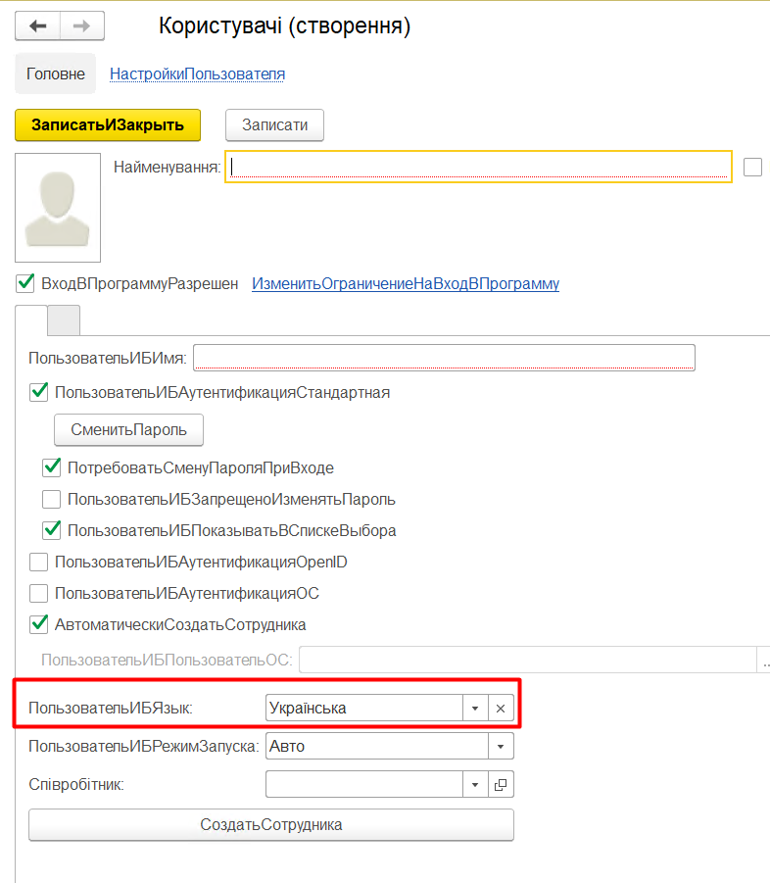Open the Співробітник record via open icon
This screenshot has width=770, height=883.
click(x=501, y=785)
